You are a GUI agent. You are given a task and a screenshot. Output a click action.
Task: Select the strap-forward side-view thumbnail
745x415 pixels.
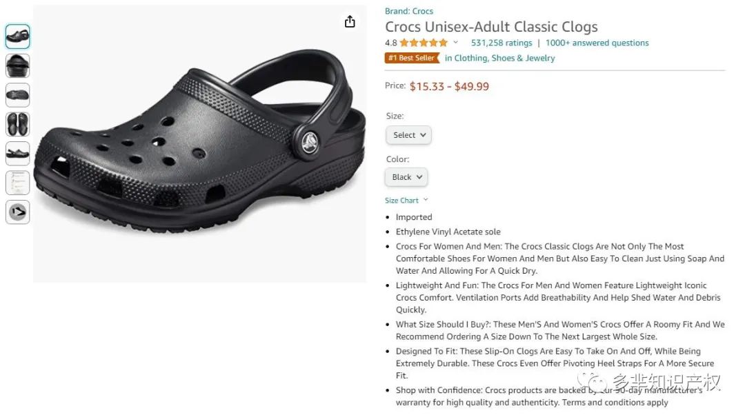point(18,153)
